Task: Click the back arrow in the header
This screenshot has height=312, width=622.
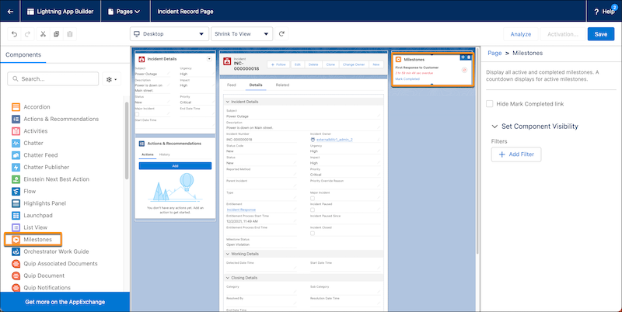Action: pos(10,12)
